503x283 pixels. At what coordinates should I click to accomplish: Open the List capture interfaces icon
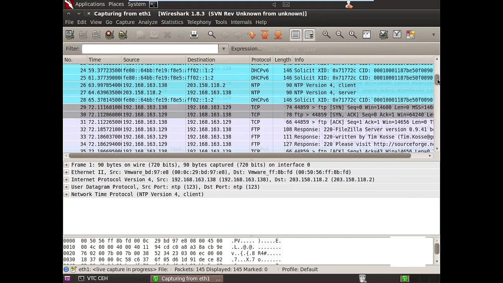(x=70, y=35)
